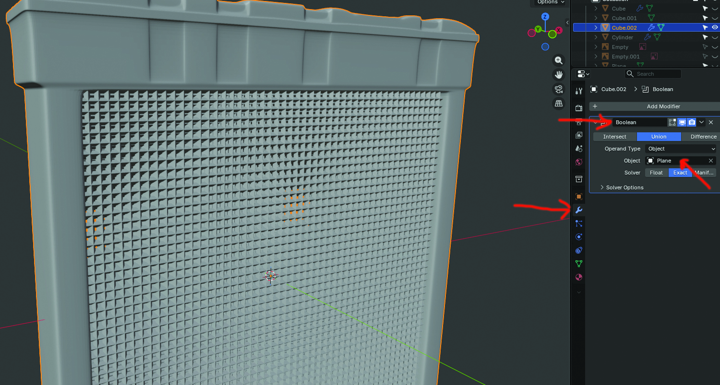Click the Boolean modifier icon in breadcrumb

[x=645, y=89]
